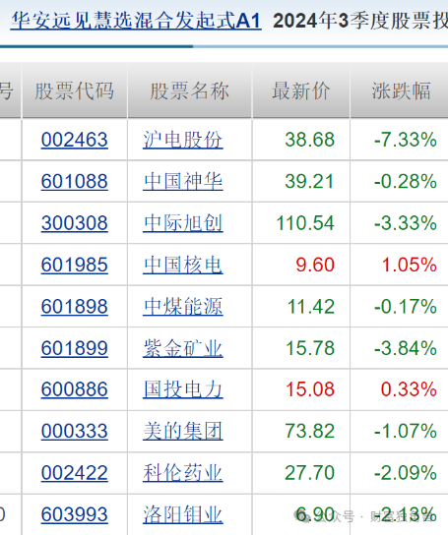
Task: Open 中煤能源 stock name link
Action: click(x=183, y=307)
